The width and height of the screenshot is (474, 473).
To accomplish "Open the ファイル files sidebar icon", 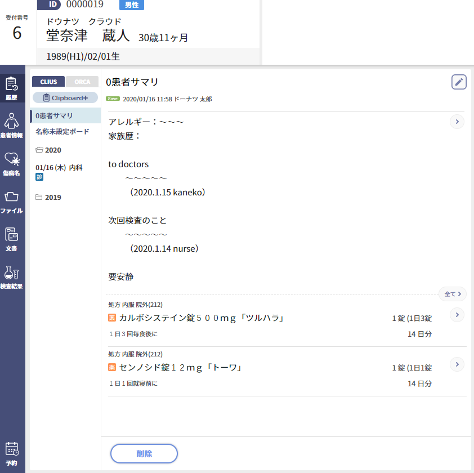I will click(x=11, y=202).
